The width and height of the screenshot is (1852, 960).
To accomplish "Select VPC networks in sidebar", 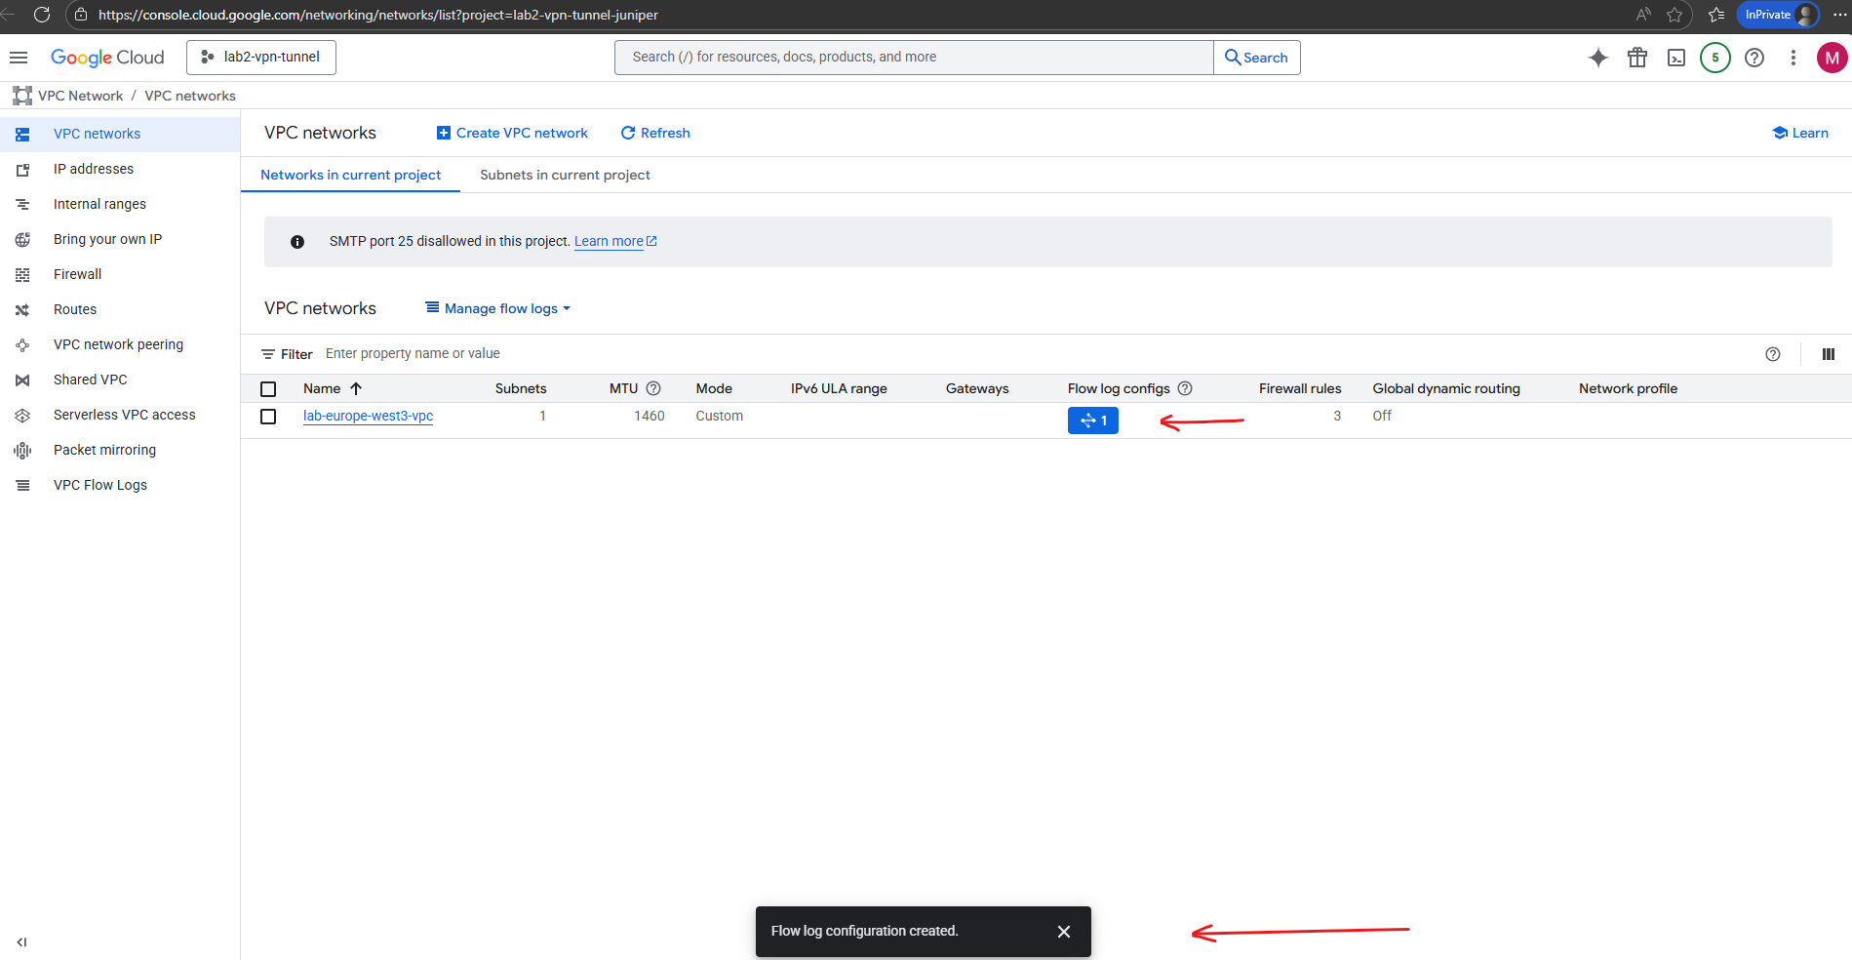I will [x=97, y=134].
